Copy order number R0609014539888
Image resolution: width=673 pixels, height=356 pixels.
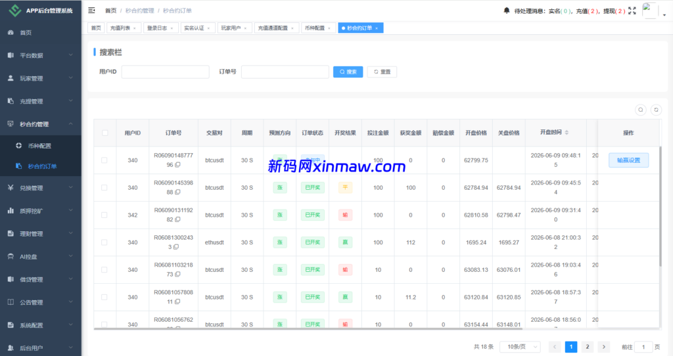pyautogui.click(x=177, y=192)
